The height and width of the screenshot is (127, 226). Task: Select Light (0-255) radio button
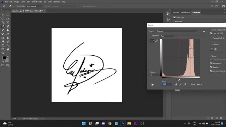tap(211, 33)
